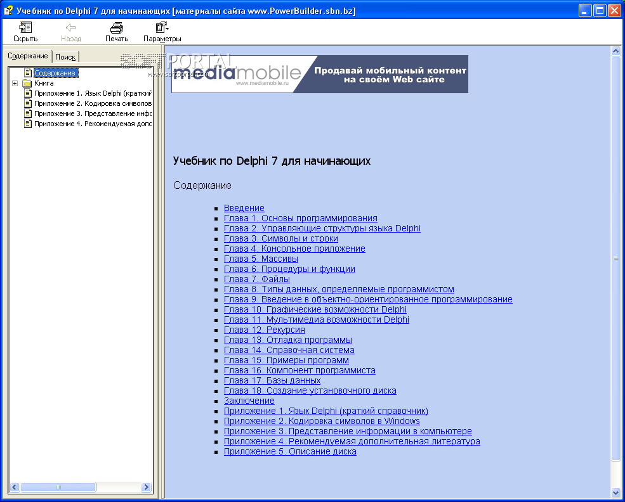
Task: Select Приложение 1. Язык Delphi tree item
Action: point(93,93)
